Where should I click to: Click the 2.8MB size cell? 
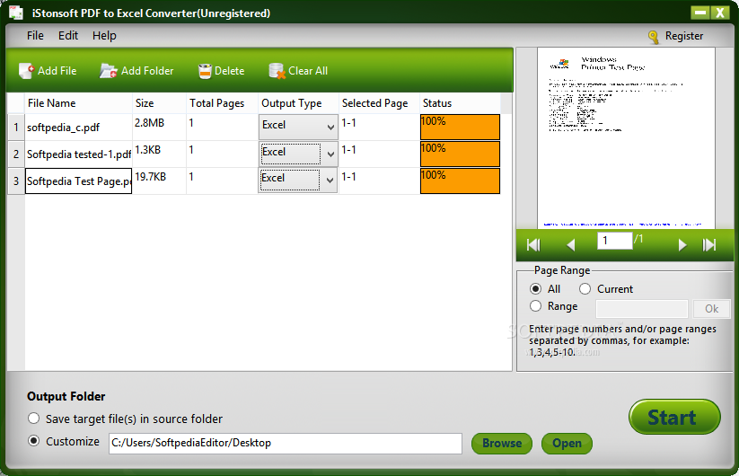pos(159,128)
